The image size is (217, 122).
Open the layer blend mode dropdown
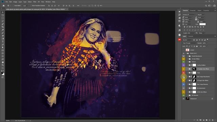tap(190, 43)
